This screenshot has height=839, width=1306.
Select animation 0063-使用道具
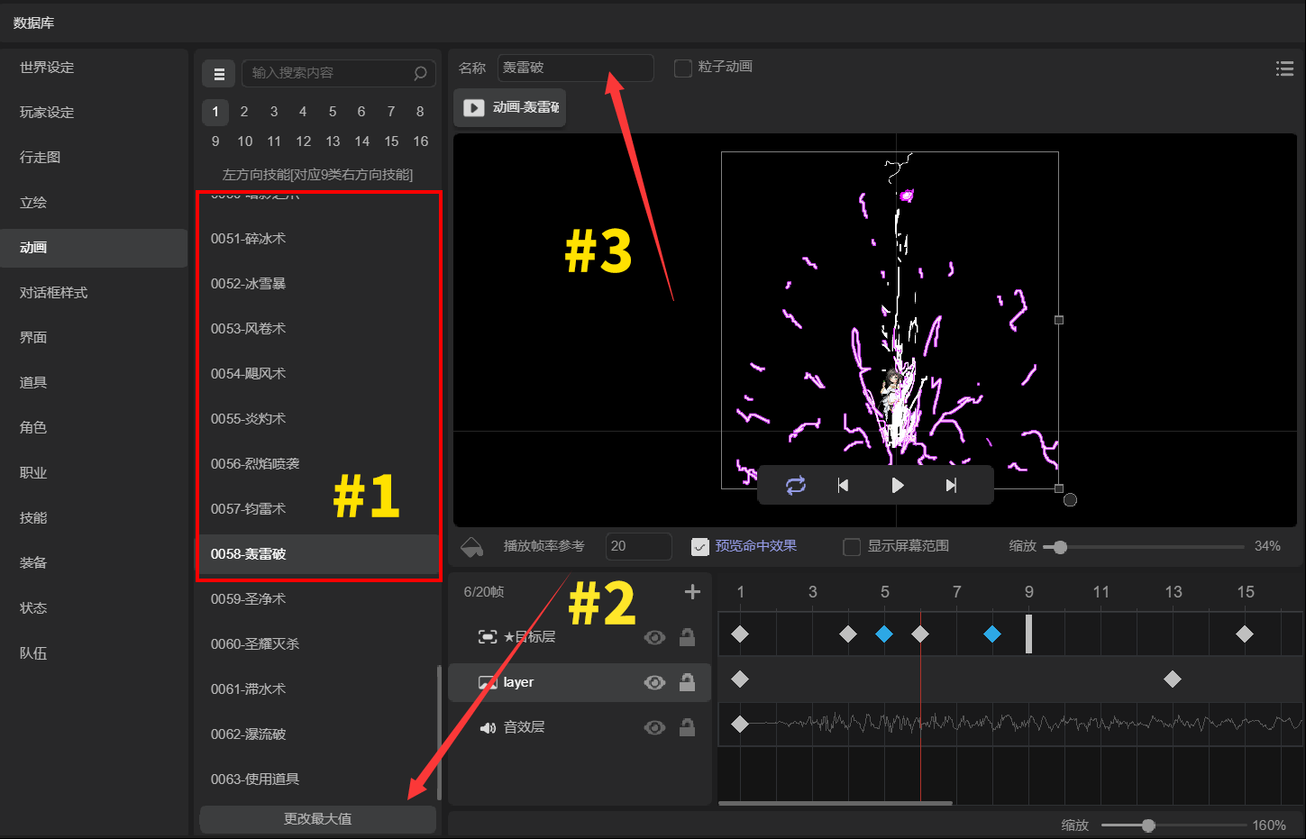click(317, 780)
